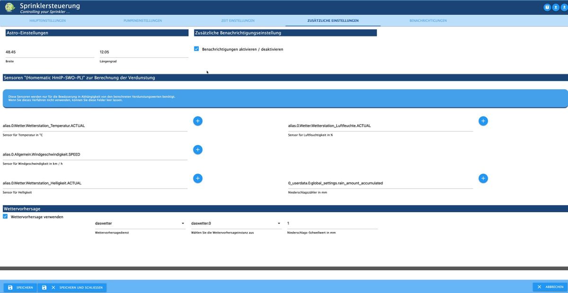The image size is (568, 293).
Task: Click the Helligkeit sensor input field
Action: click(x=95, y=183)
